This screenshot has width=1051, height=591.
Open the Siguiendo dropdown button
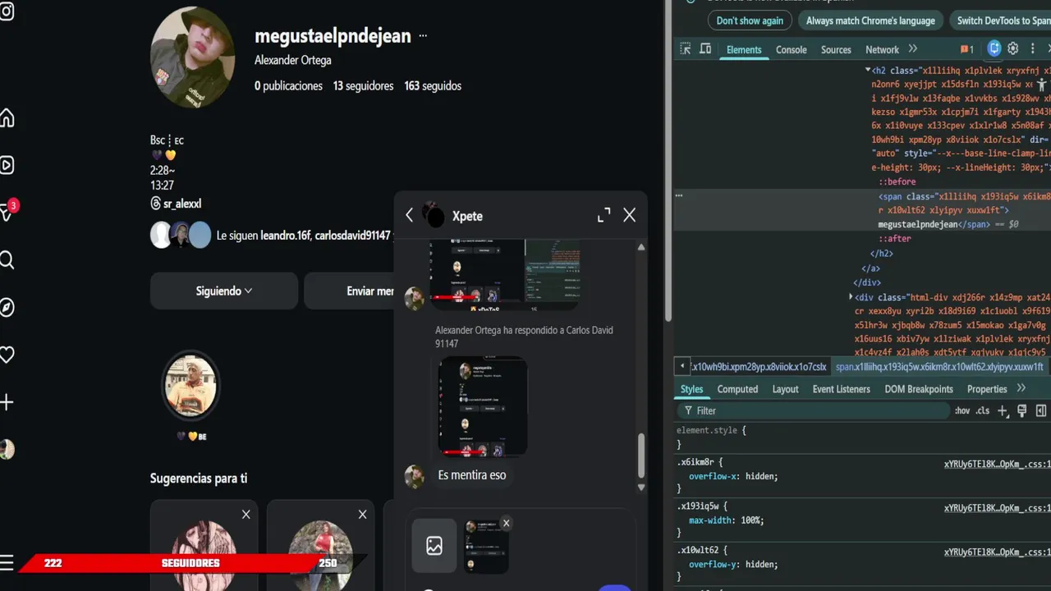point(224,291)
